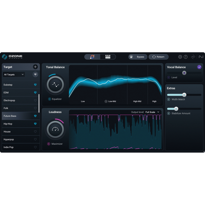Unfavorite the EDM target heart
The width and height of the screenshot is (205, 205).
[35, 93]
